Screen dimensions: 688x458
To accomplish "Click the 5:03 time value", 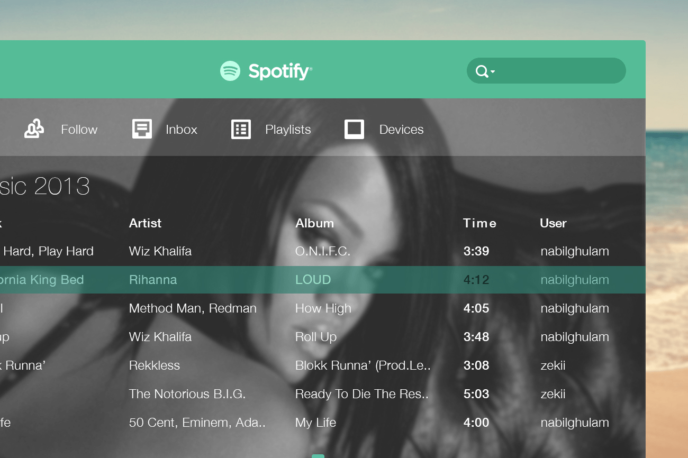I will click(x=476, y=394).
